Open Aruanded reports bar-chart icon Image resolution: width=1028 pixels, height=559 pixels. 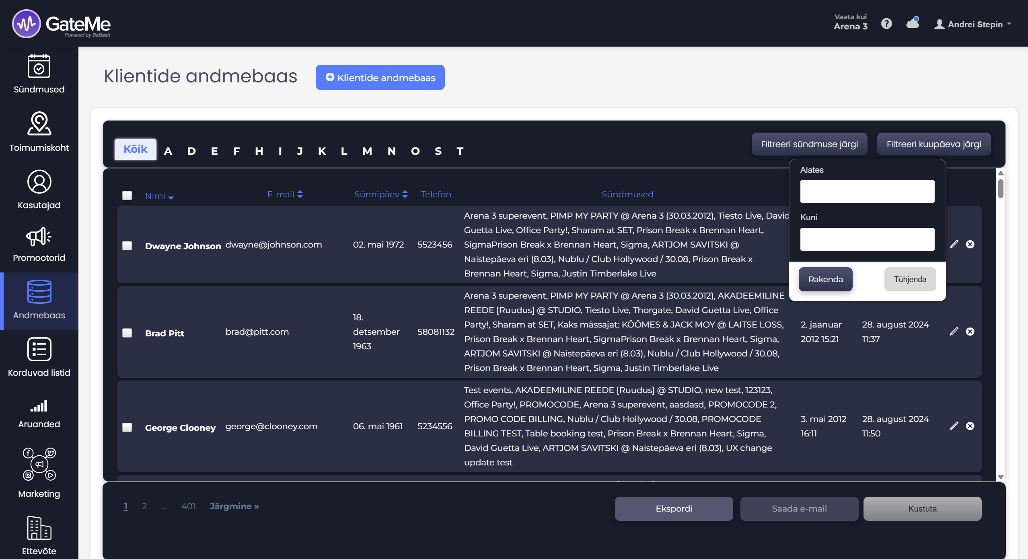click(39, 406)
